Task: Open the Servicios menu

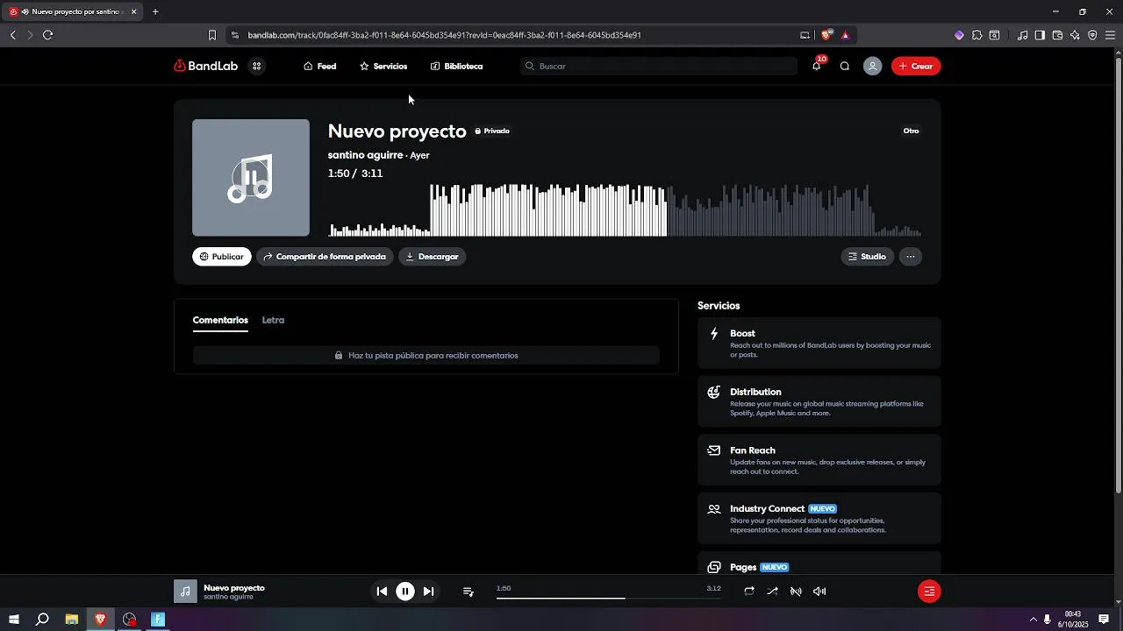Action: [383, 66]
